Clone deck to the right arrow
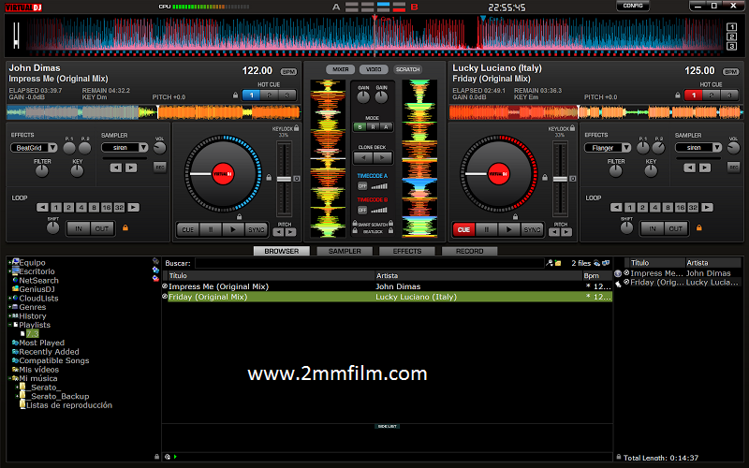 tap(382, 157)
